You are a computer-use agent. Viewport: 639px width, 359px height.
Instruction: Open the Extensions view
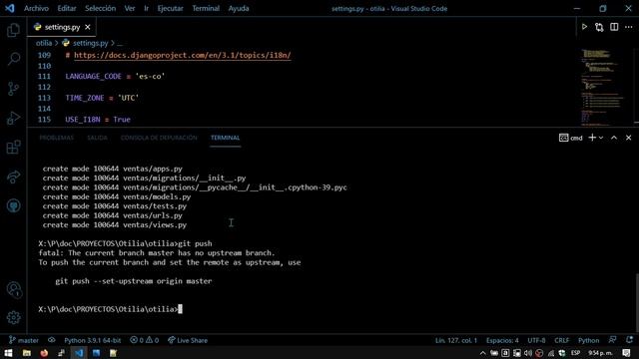13,148
